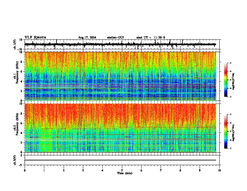Screen dimensions: 247x191
Task: Click the ch.1 spectrogram color bar
Action: coord(225,80)
